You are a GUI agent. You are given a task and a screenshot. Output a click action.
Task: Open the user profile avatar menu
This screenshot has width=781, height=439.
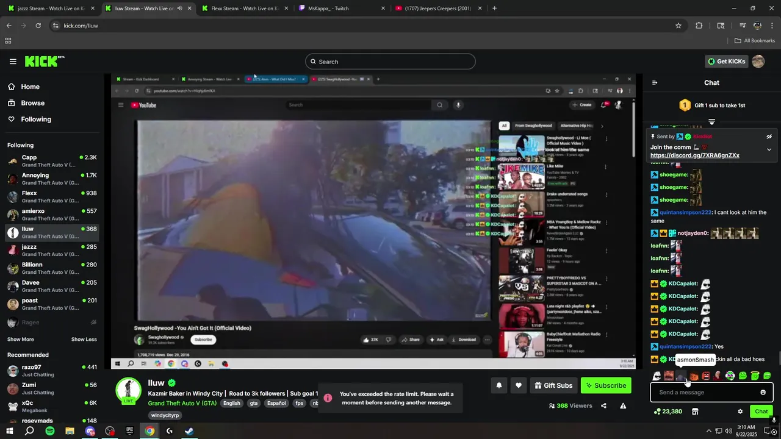pos(758,62)
